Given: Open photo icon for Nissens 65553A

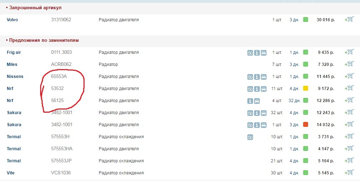Looking at the screenshot, I should pyautogui.click(x=250, y=77).
